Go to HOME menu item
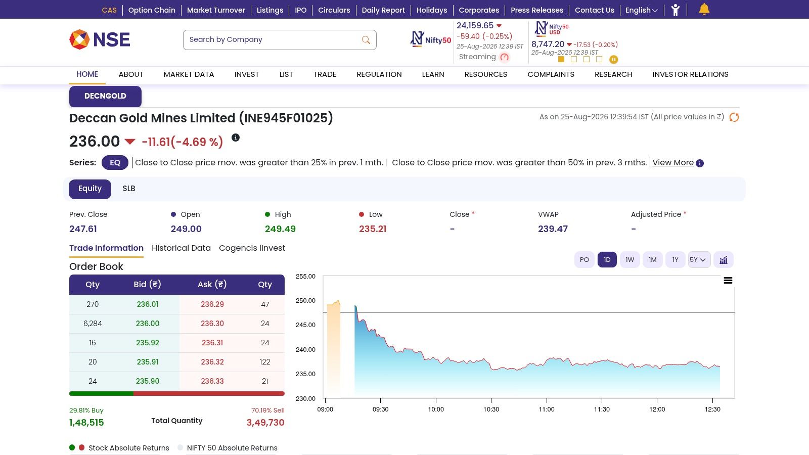809x455 pixels. 87,74
